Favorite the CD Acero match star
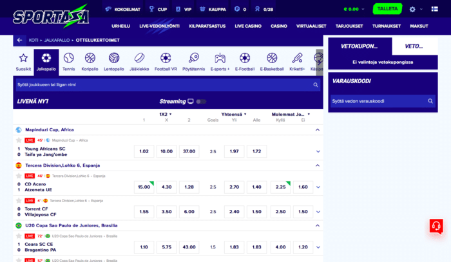 click(x=19, y=176)
